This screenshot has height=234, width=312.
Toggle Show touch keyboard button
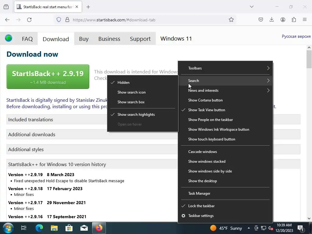[x=225, y=139]
